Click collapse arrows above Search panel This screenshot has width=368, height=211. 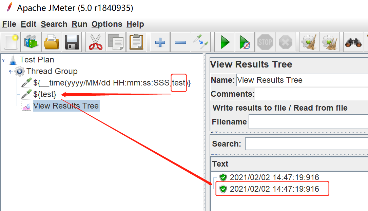point(214,132)
